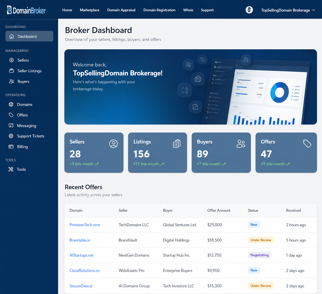Click the Negotiating badge for AIStartups.net
This screenshot has width=322, height=294.
[259, 255]
